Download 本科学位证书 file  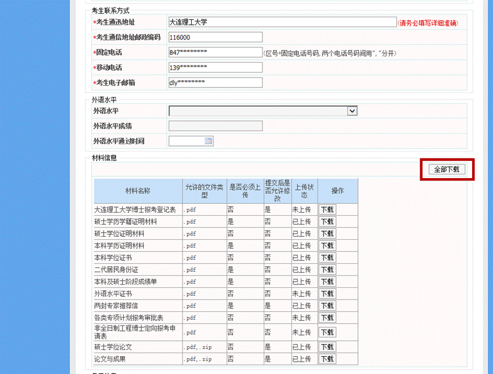(327, 258)
